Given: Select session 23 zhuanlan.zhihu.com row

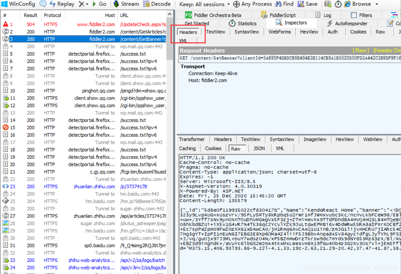Looking at the screenshot, I should pos(84,186).
